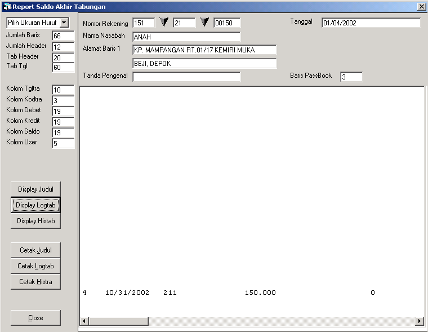Close the window with title bar X
This screenshot has width=428, height=332.
tap(421, 7)
